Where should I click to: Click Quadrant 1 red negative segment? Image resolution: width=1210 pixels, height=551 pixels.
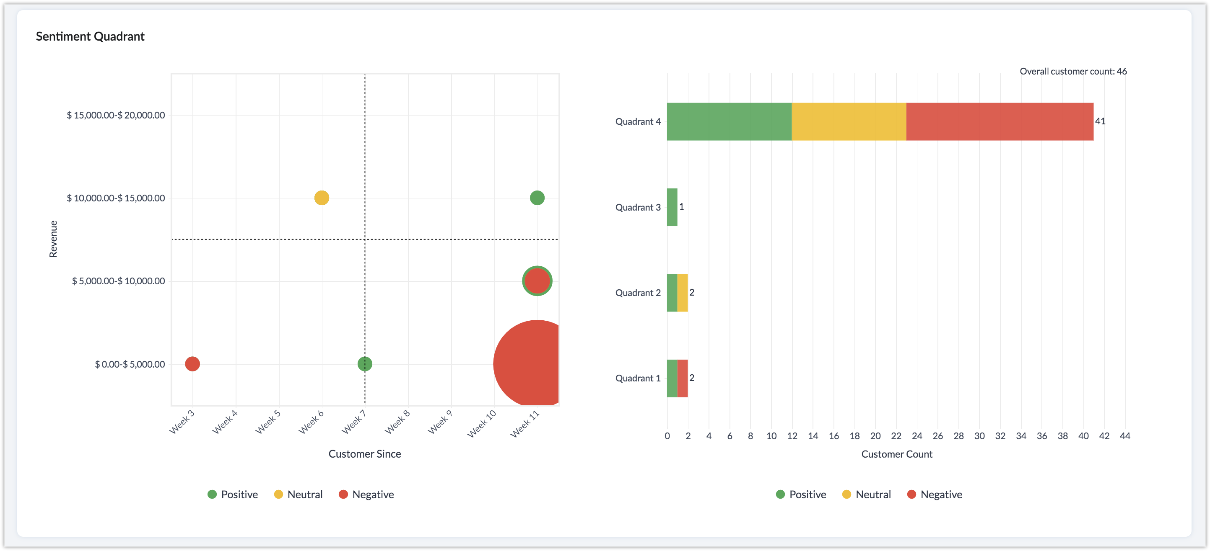(683, 378)
